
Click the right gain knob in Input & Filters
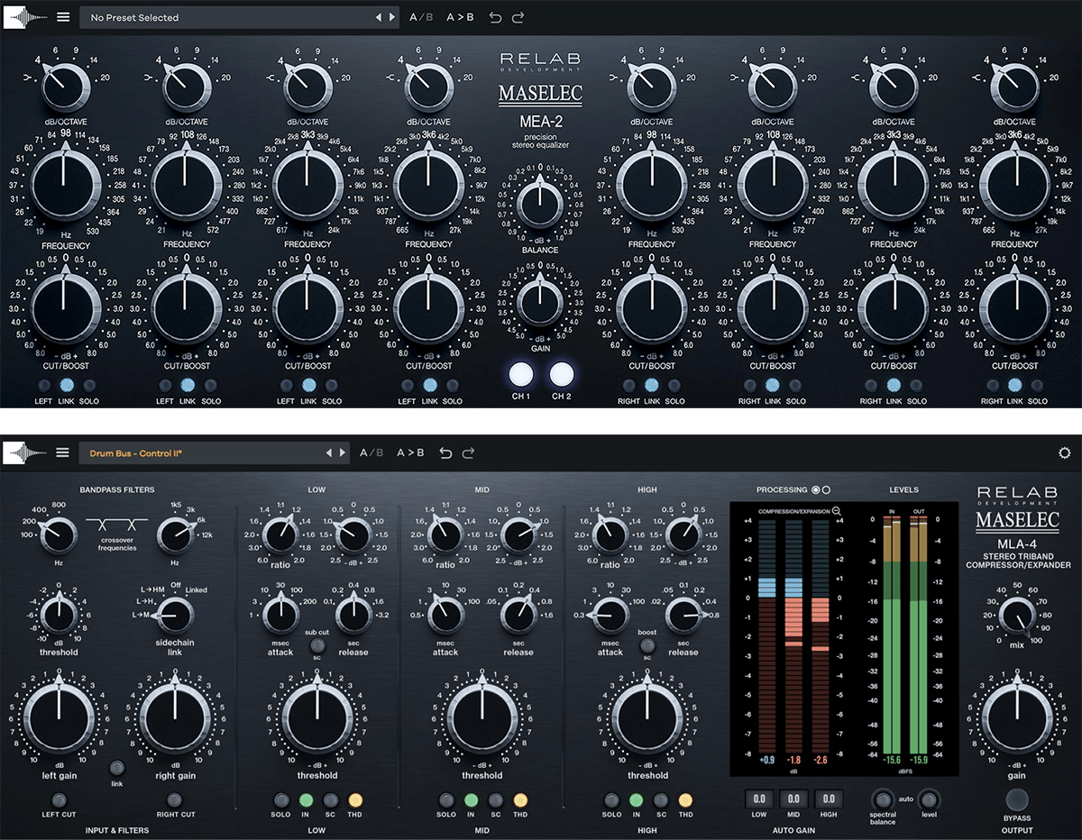(175, 717)
